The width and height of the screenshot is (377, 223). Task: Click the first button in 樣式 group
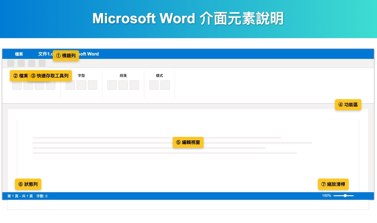pyautogui.click(x=154, y=85)
